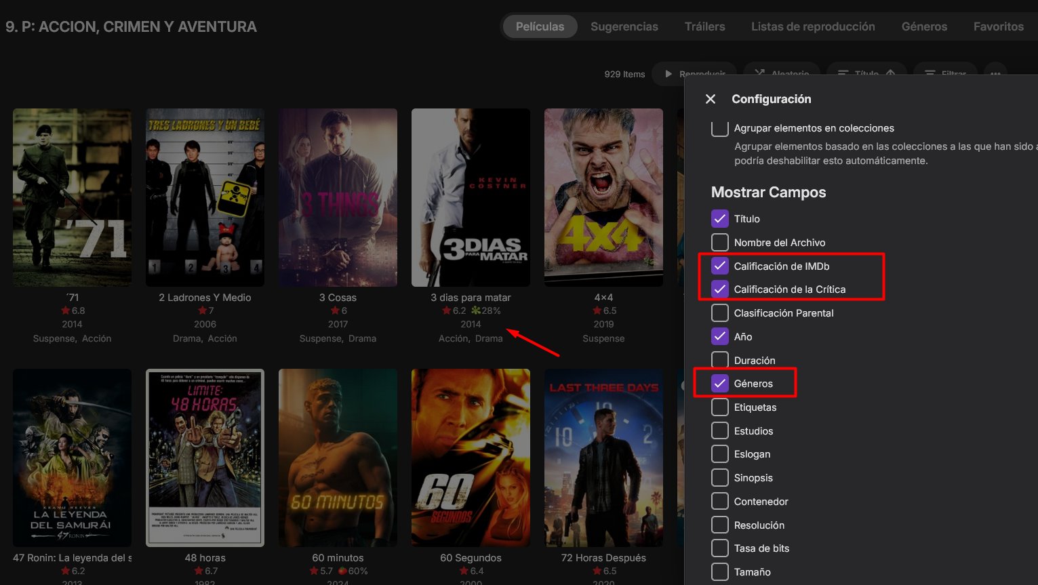Check Agrupar elementos en colecciones option
This screenshot has width=1038, height=585.
point(720,128)
